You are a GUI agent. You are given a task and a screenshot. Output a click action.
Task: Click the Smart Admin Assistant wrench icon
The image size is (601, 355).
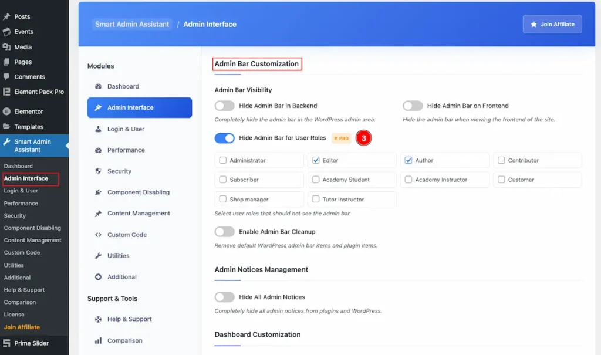6,142
